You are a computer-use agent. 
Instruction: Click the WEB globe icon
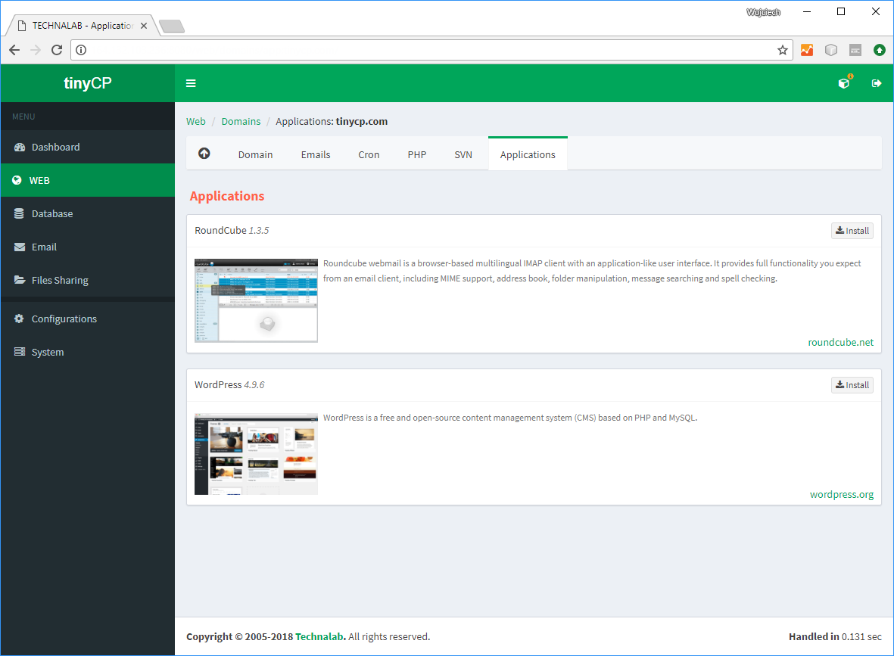tap(17, 180)
